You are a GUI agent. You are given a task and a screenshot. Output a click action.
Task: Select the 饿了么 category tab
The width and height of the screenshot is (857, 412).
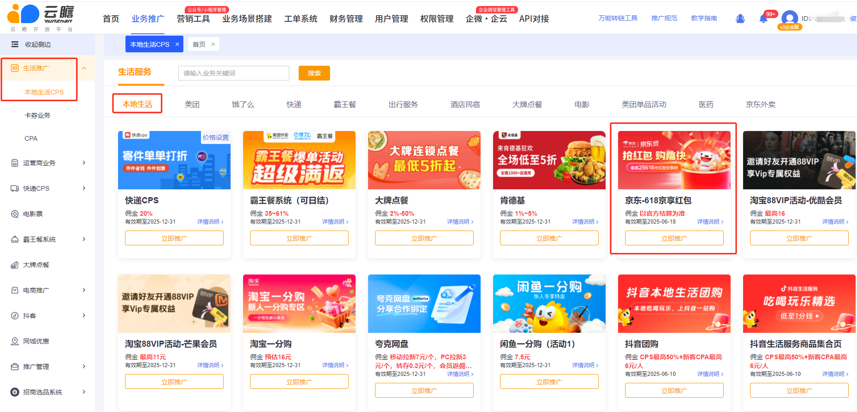click(x=243, y=105)
